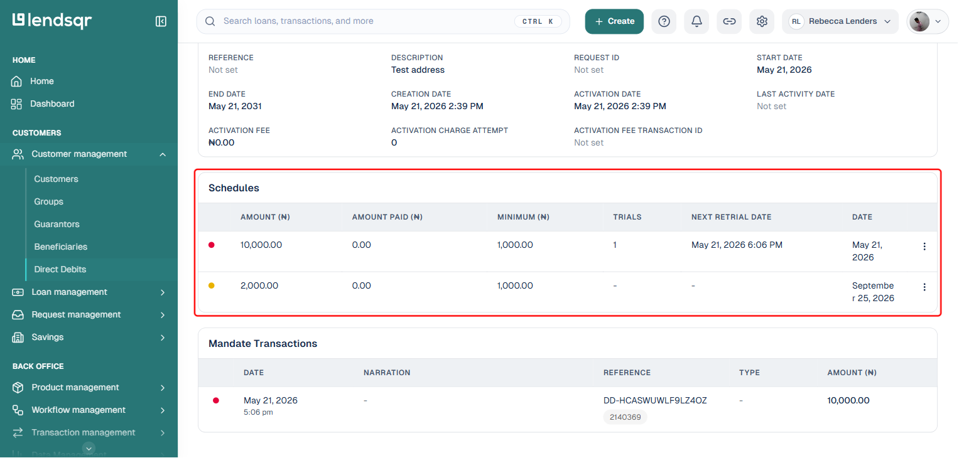This screenshot has width=964, height=458.
Task: Open settings gear icon
Action: click(762, 21)
